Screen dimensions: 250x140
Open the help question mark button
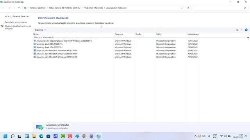click(x=246, y=30)
